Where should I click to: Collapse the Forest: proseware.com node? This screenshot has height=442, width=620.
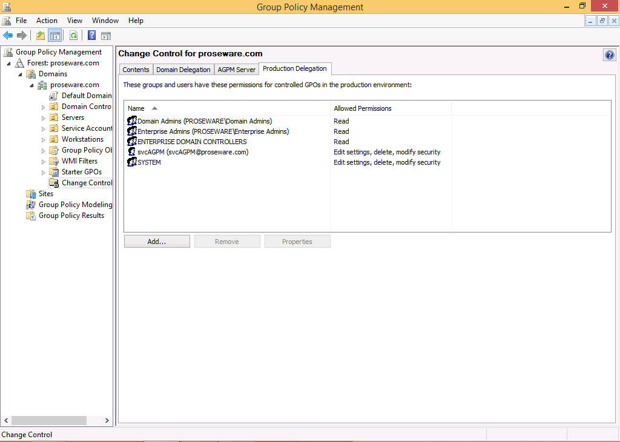point(8,64)
